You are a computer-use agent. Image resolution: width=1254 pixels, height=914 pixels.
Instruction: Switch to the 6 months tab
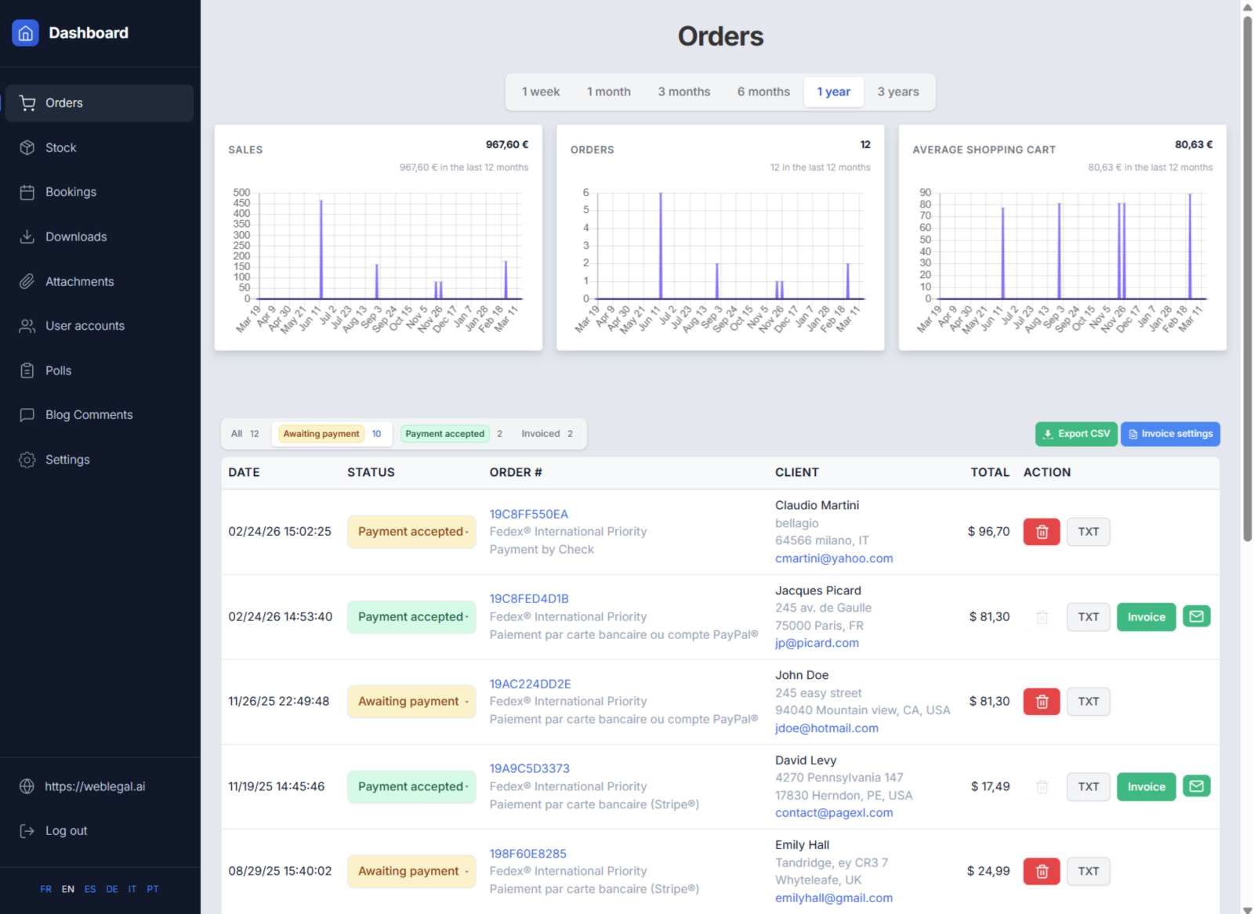pyautogui.click(x=763, y=92)
